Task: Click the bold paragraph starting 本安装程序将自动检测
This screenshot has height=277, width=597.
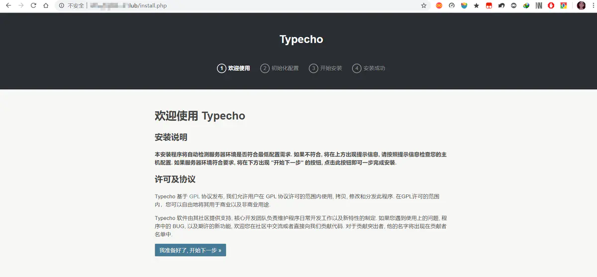Action: [x=300, y=158]
